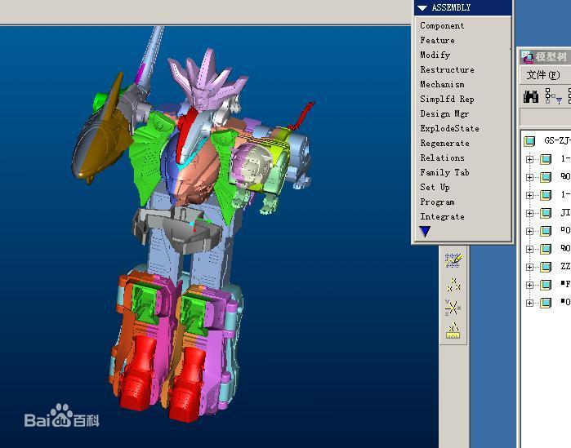Select the GS-ZJ root assembly icon

529,141
